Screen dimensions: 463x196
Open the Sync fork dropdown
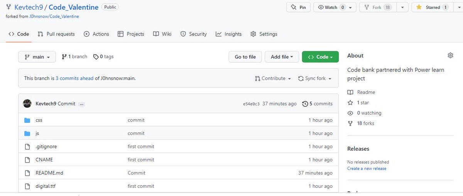pos(315,78)
